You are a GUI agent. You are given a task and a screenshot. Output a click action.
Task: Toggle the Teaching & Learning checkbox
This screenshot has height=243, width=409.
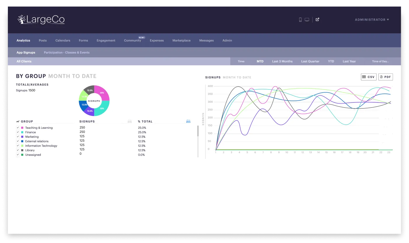coord(18,128)
